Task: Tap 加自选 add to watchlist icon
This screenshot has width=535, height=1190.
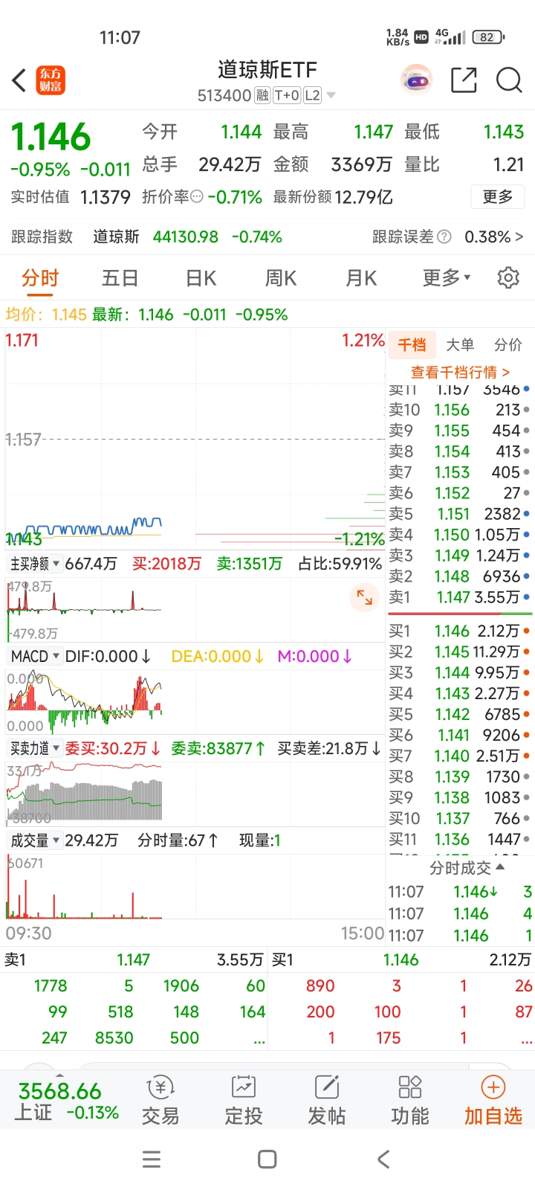Action: click(493, 1100)
